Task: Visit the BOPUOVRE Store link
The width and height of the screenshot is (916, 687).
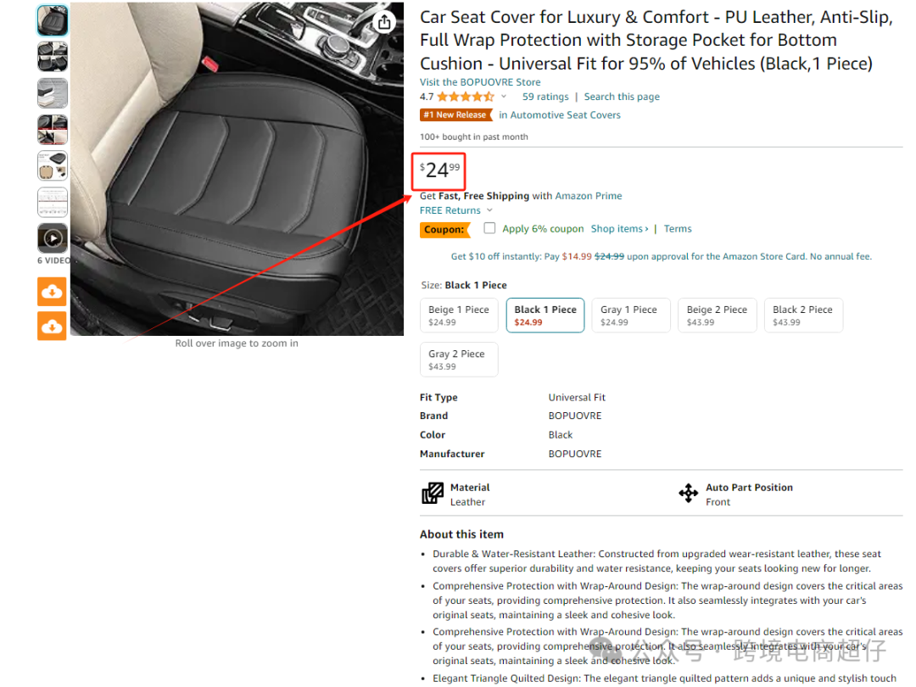Action: [480, 82]
